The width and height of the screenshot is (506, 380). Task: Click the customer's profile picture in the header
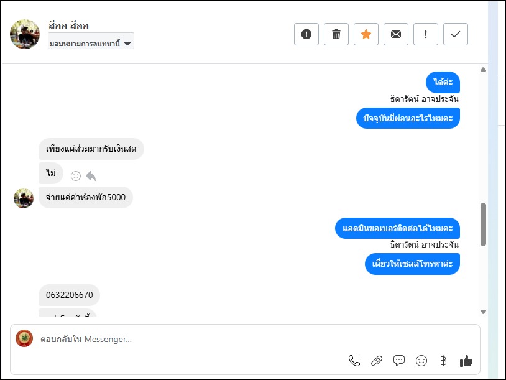[25, 34]
